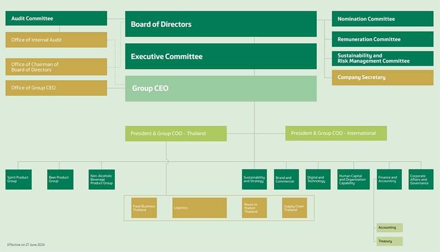Open the Remuneration Committee box
440x252 pixels.
(x=382, y=39)
